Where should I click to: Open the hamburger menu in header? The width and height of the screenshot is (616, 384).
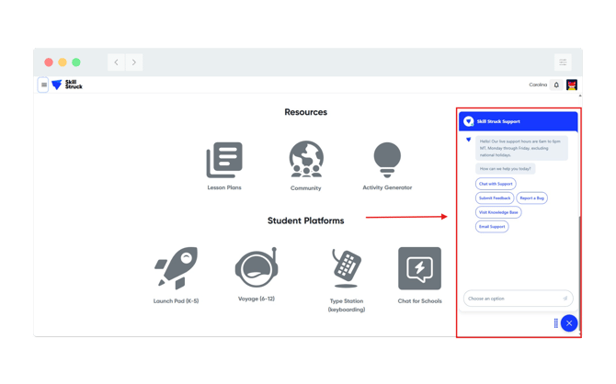(43, 85)
